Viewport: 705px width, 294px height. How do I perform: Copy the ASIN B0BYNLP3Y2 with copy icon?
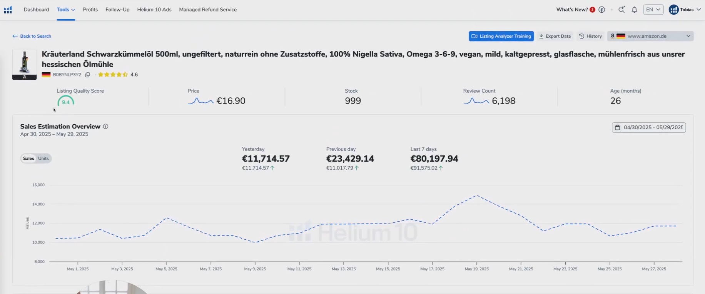pyautogui.click(x=88, y=75)
